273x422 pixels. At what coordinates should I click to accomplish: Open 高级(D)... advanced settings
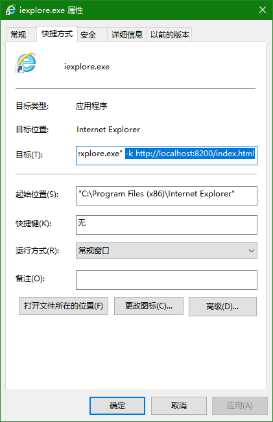pyautogui.click(x=222, y=307)
